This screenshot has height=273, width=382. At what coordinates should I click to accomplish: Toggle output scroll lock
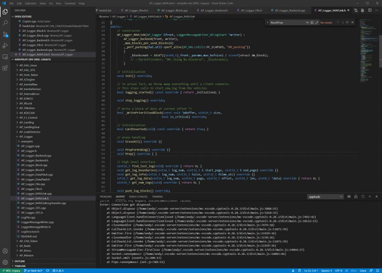(x=356, y=197)
